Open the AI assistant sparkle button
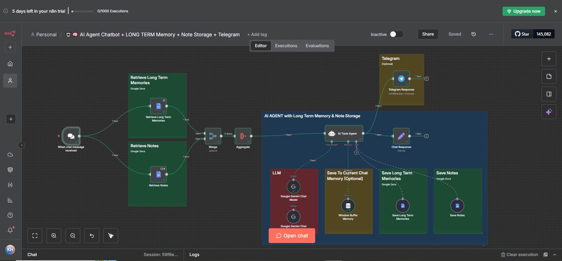Image resolution: width=562 pixels, height=261 pixels. pos(549,112)
